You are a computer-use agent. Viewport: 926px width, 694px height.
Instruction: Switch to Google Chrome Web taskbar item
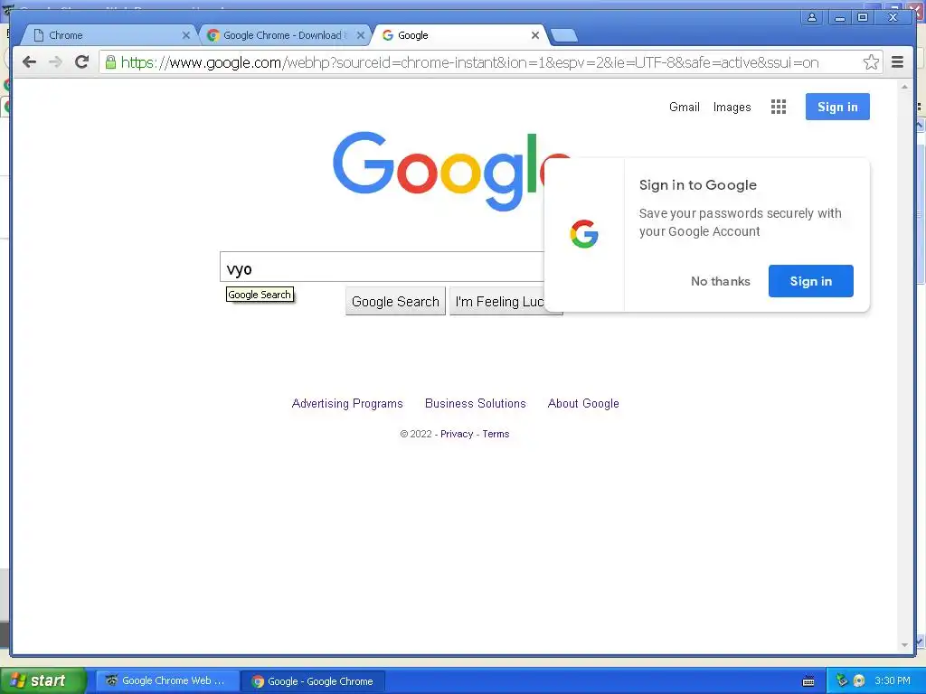[167, 680]
